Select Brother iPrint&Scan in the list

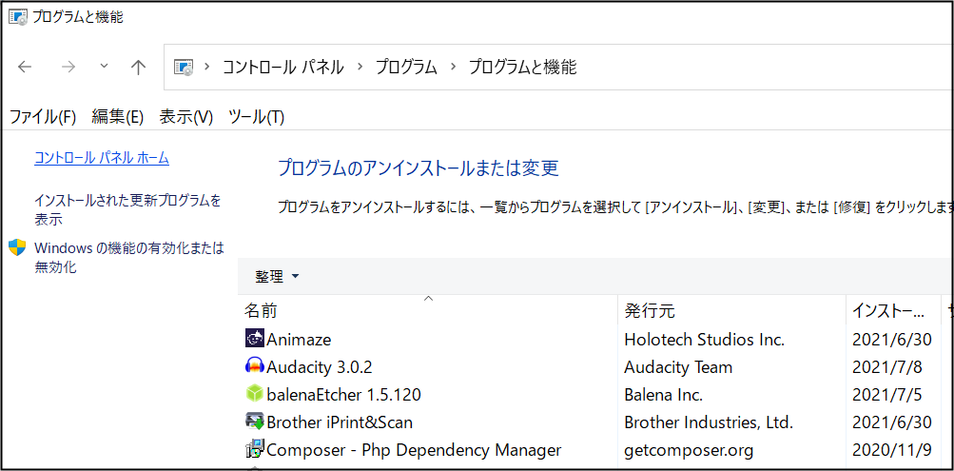[x=340, y=422]
